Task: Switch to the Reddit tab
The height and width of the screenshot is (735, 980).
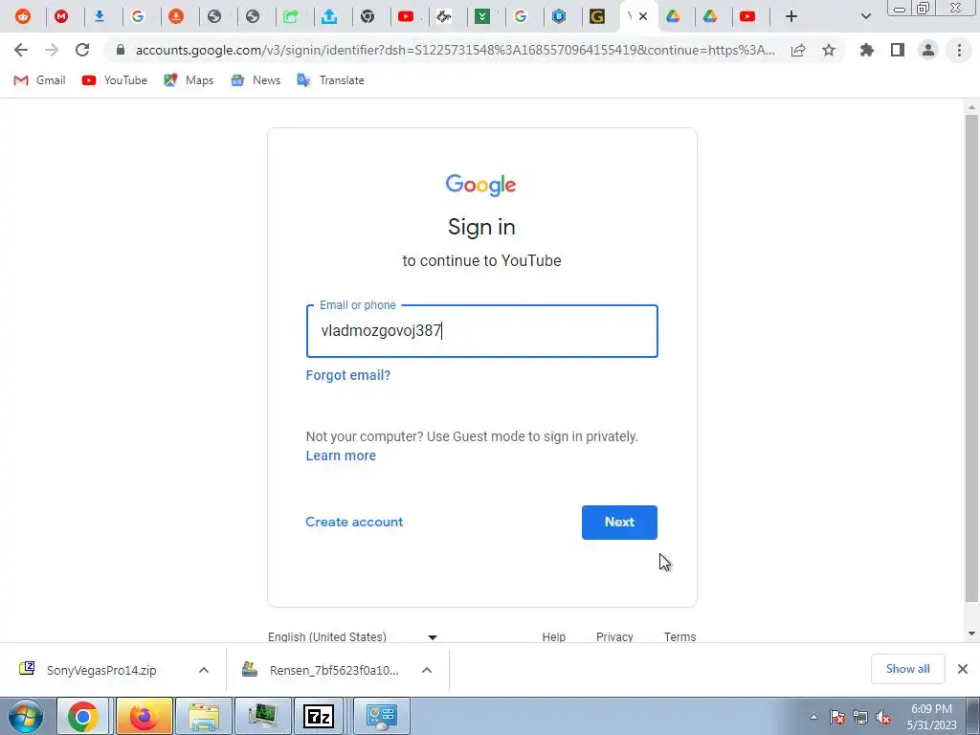Action: tap(23, 17)
